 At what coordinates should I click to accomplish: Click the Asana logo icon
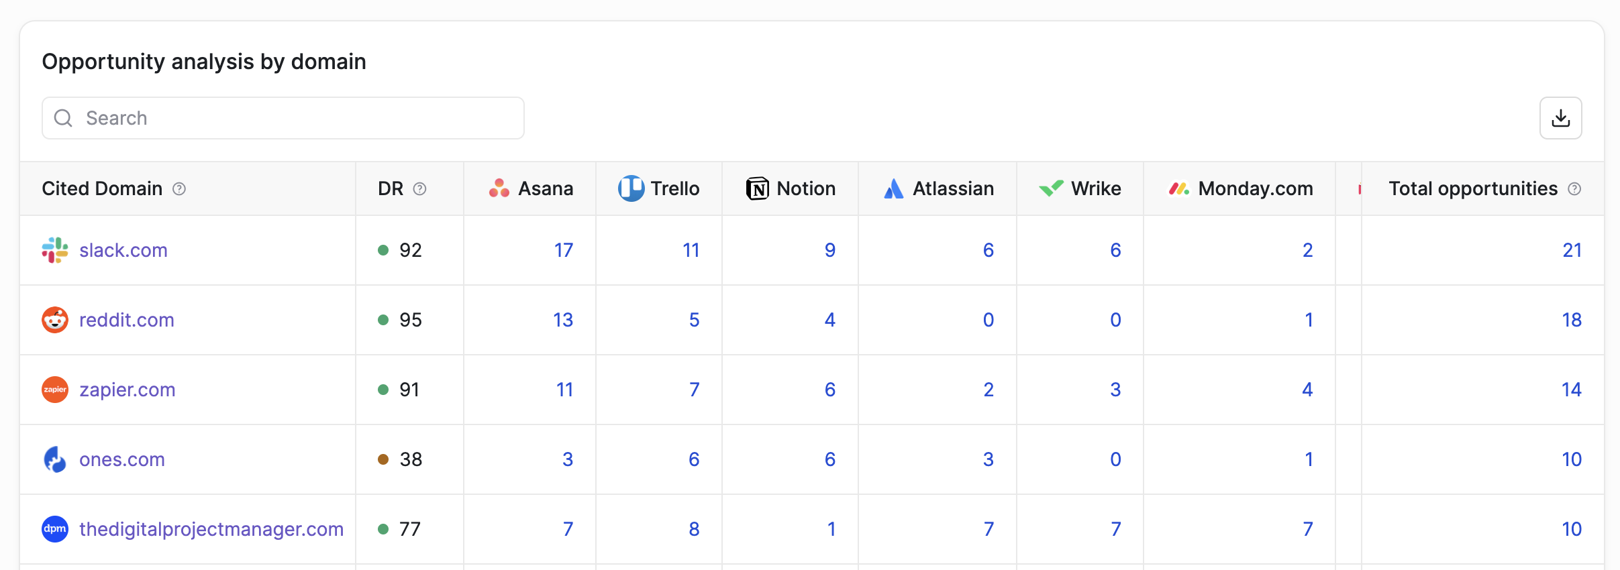(499, 188)
